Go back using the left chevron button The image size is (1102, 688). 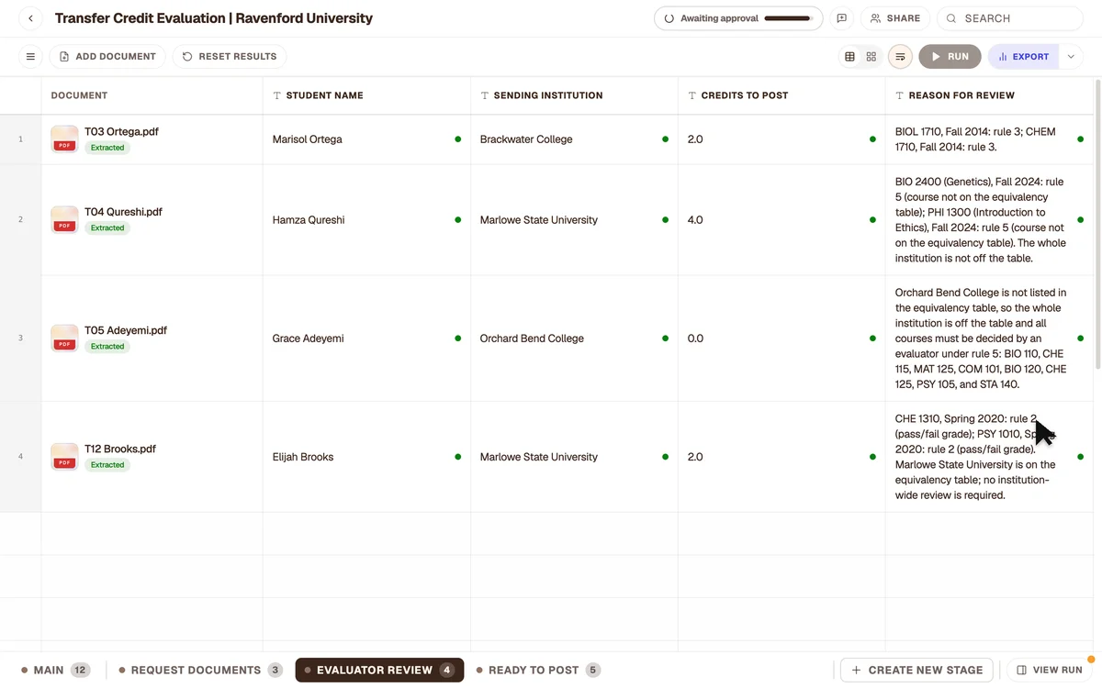point(30,18)
